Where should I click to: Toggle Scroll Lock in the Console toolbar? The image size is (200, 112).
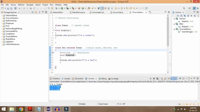point(165,78)
